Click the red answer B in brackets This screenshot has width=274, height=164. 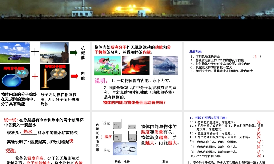(255, 57)
